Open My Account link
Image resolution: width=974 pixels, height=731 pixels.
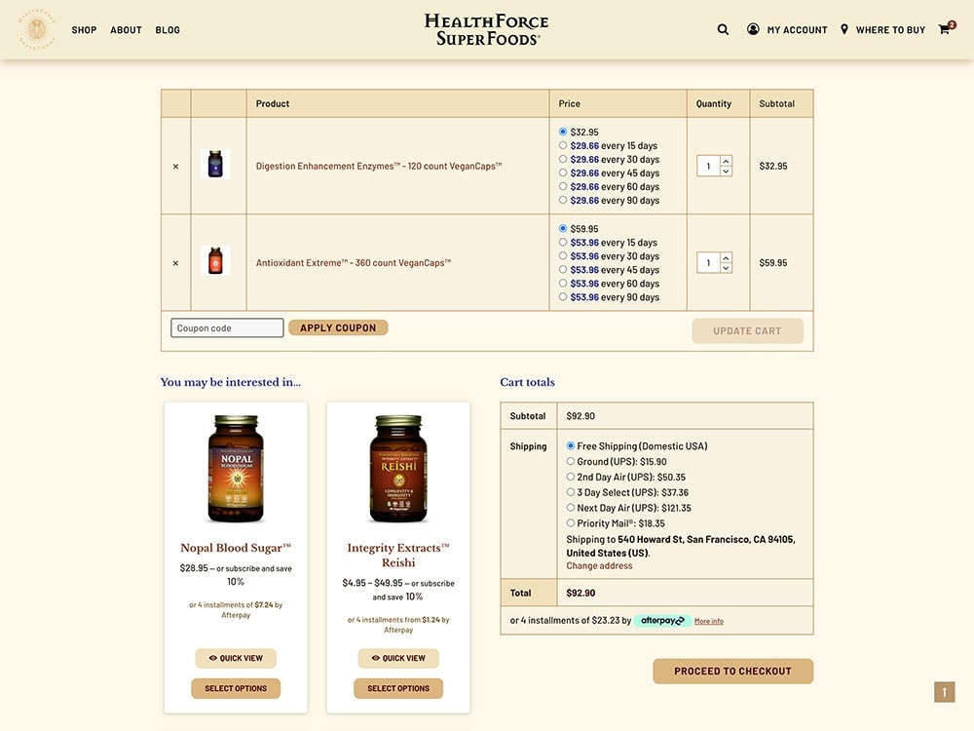[x=797, y=30]
